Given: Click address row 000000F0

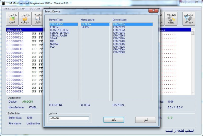Looking at the screenshot, I should coord(15,91).
